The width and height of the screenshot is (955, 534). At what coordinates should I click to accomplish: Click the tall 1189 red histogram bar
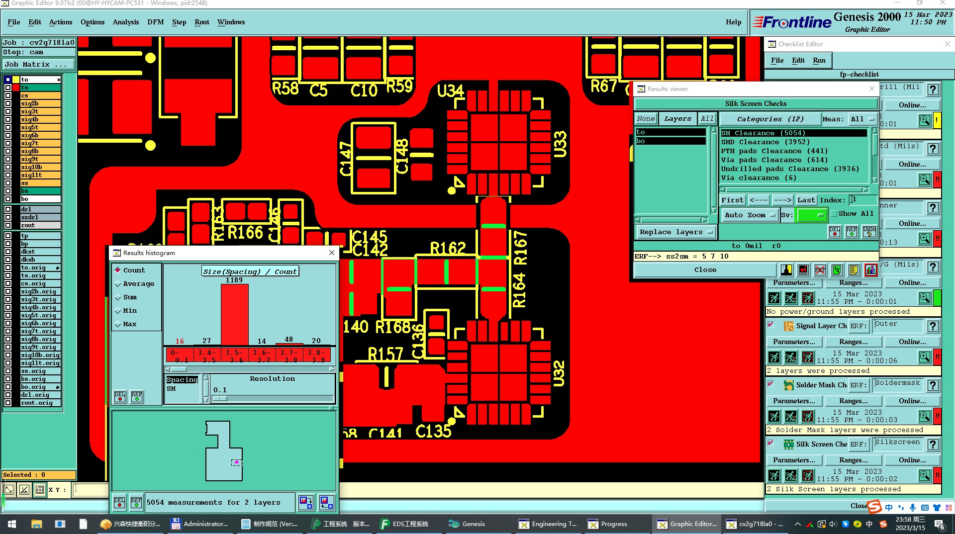tap(234, 314)
